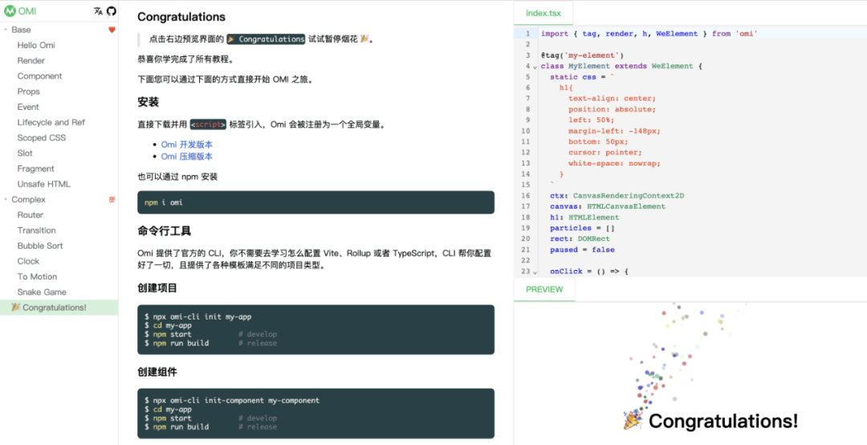Click the Congratulations! heading in preview
867x445 pixels.
click(x=710, y=421)
